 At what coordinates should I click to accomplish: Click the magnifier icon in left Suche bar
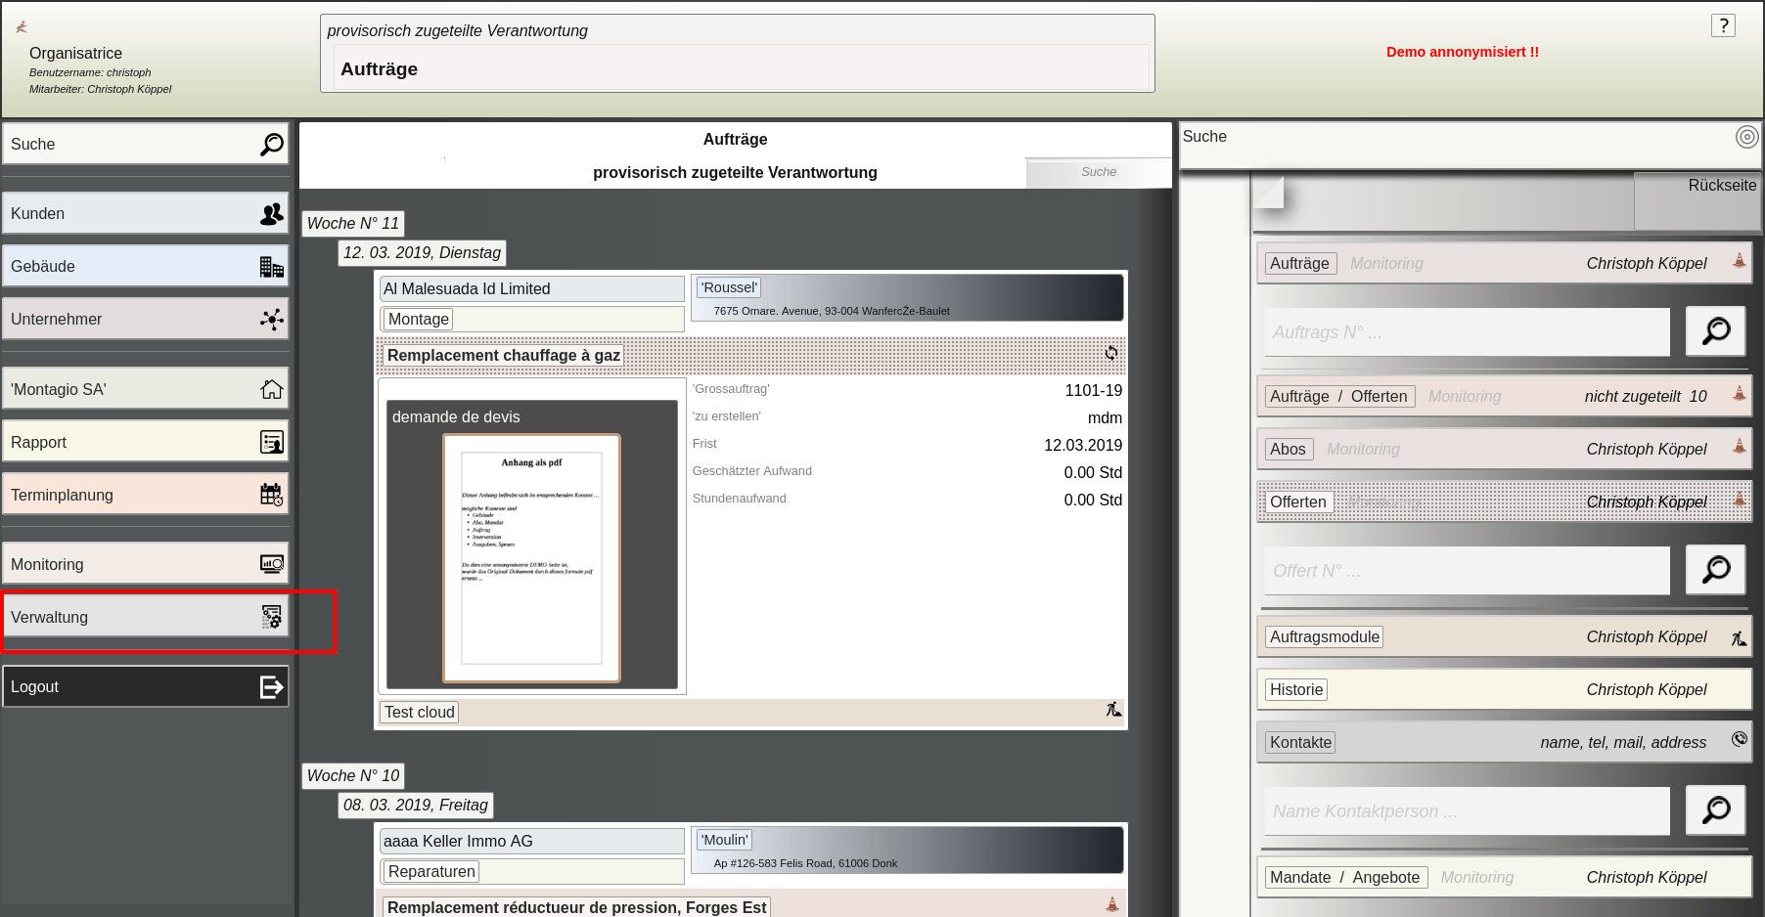[271, 144]
